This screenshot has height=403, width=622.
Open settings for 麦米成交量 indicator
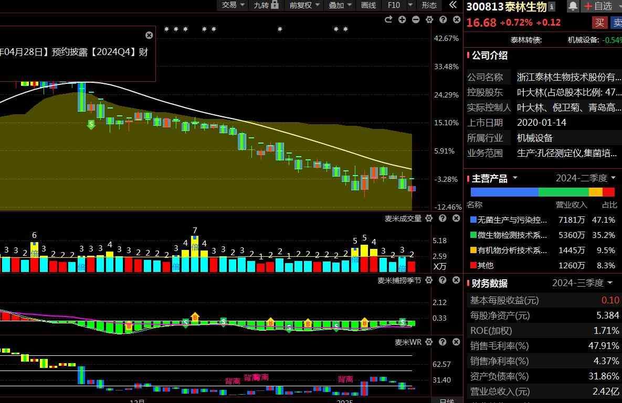pos(429,219)
